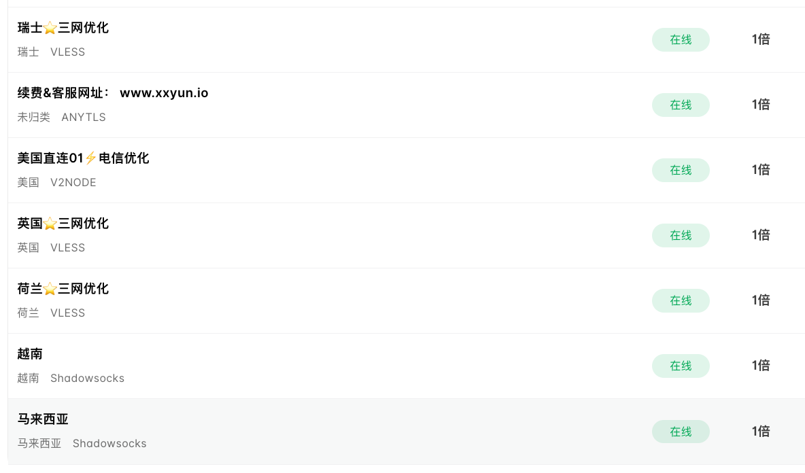Select the 马来西亚 Shadowsocks node

coord(406,431)
